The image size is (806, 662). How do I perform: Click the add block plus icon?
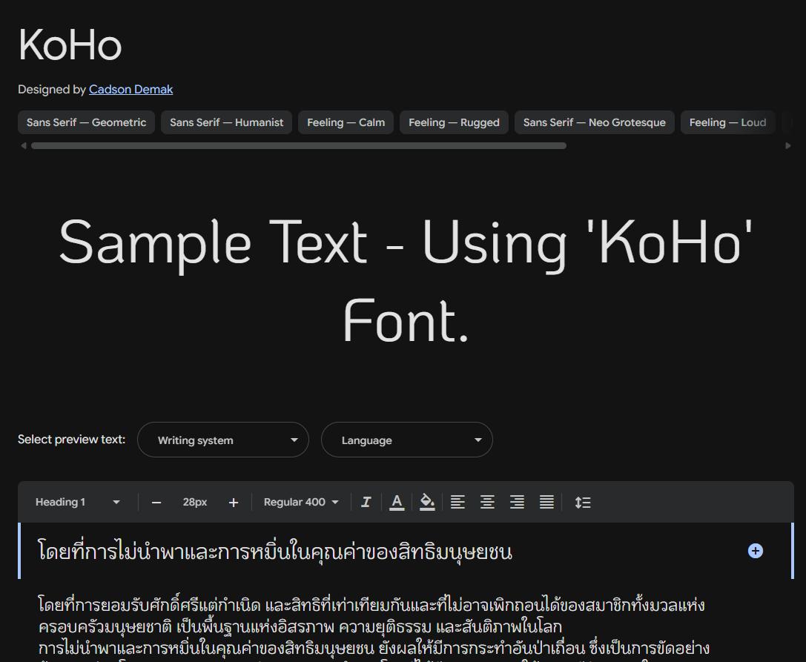pyautogui.click(x=755, y=551)
